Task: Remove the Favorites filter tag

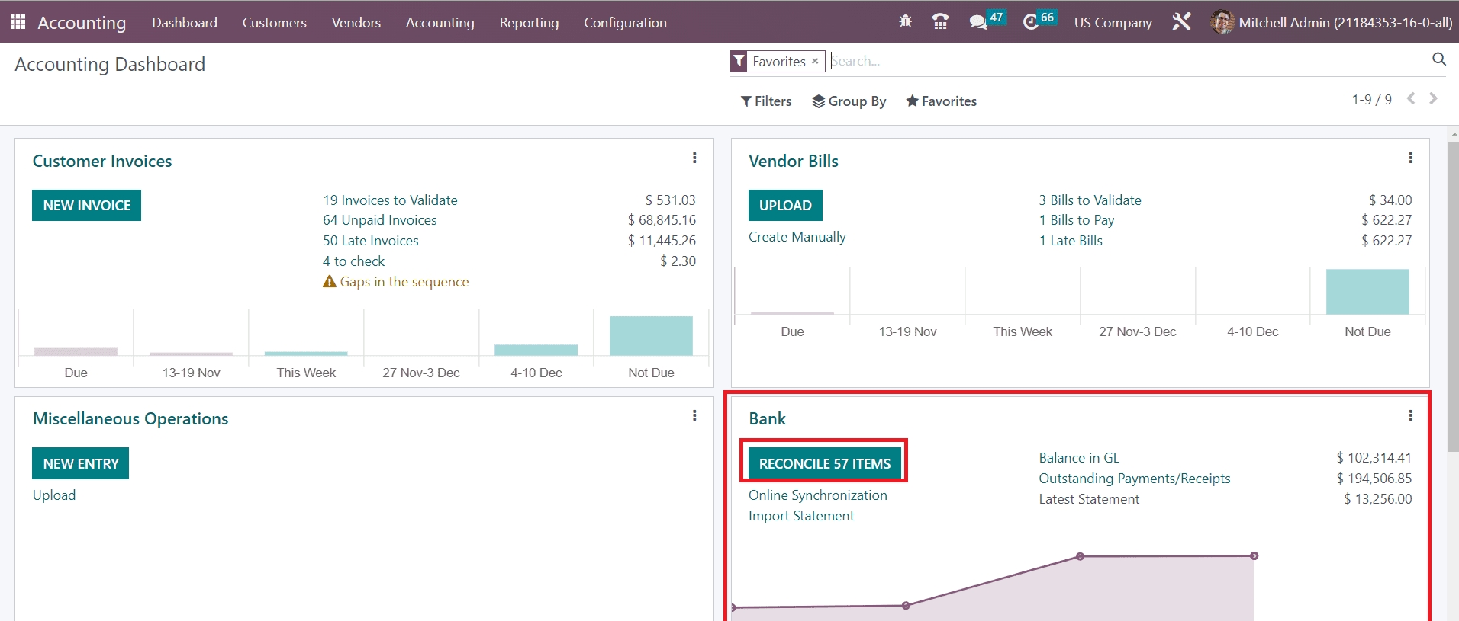Action: [x=815, y=61]
